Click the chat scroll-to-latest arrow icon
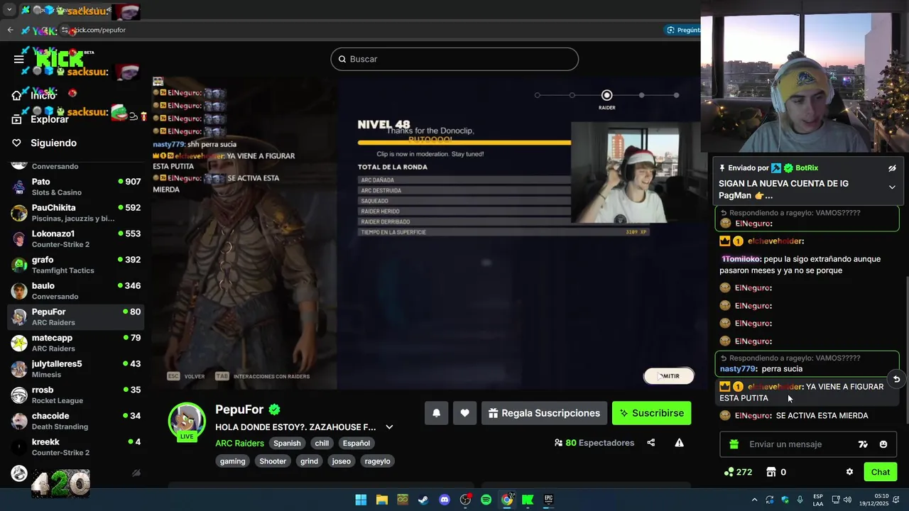This screenshot has width=909, height=511. pos(896,379)
